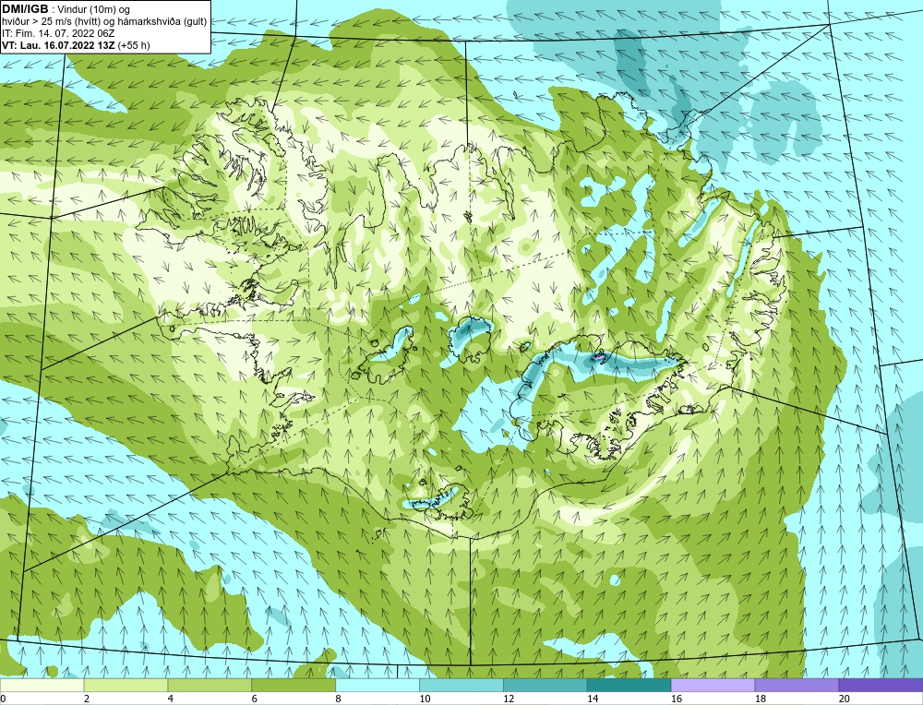923x705 pixels.
Task: Click the legend label "6"
Action: click(x=255, y=699)
